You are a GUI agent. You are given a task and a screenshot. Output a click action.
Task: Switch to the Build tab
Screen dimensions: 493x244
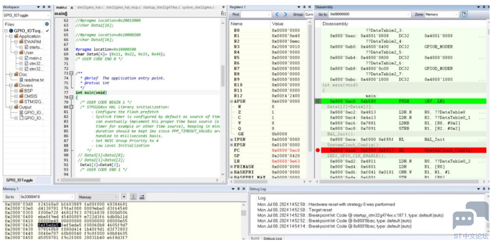point(255,238)
